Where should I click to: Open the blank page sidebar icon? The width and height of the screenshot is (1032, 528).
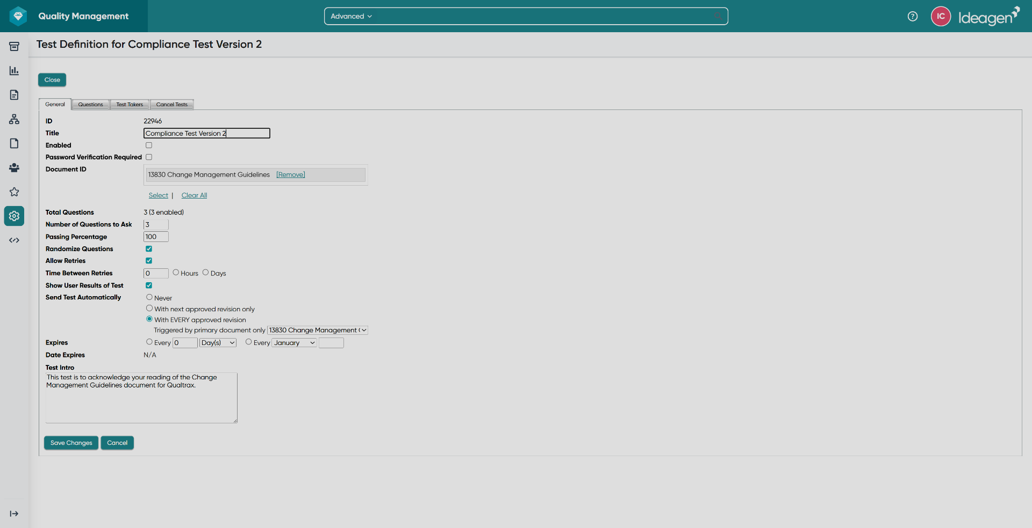pyautogui.click(x=15, y=143)
